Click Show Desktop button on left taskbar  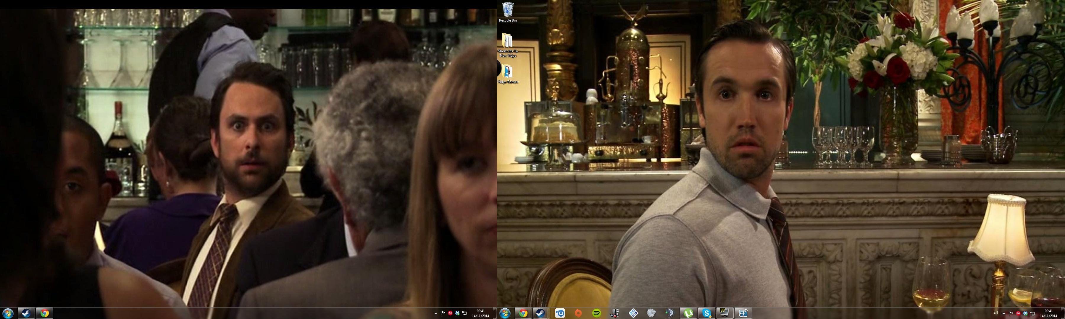[495, 313]
